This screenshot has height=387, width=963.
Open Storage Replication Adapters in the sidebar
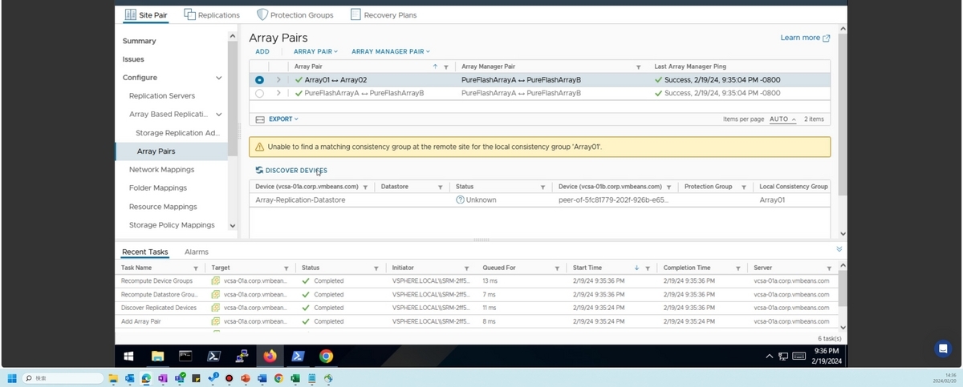pyautogui.click(x=177, y=133)
